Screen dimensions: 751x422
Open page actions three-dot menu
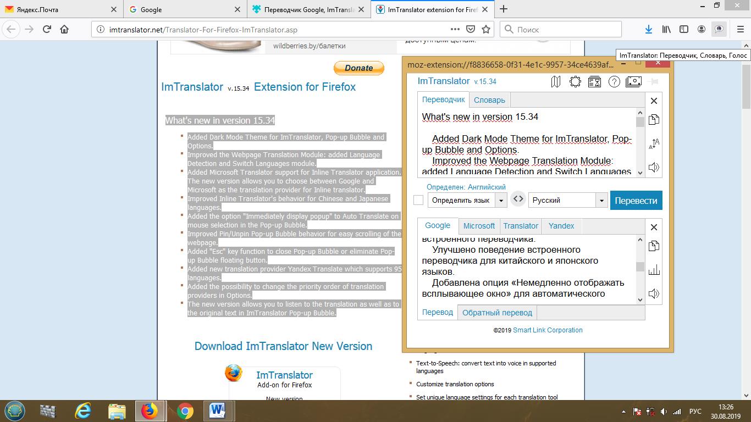(455, 29)
